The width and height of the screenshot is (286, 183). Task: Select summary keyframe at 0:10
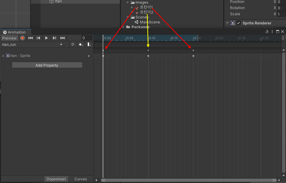point(148,50)
